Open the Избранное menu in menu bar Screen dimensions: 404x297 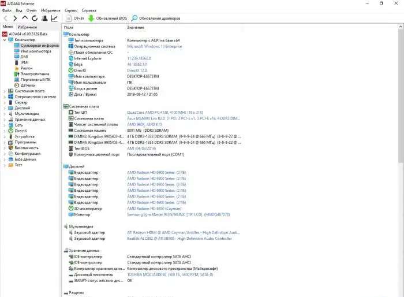[x=51, y=10]
